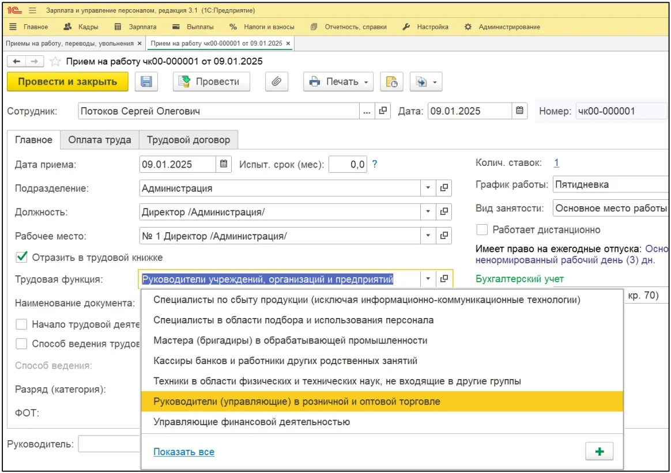The height and width of the screenshot is (473, 671).
Task: Click the paperclip attachments icon
Action: pyautogui.click(x=276, y=82)
